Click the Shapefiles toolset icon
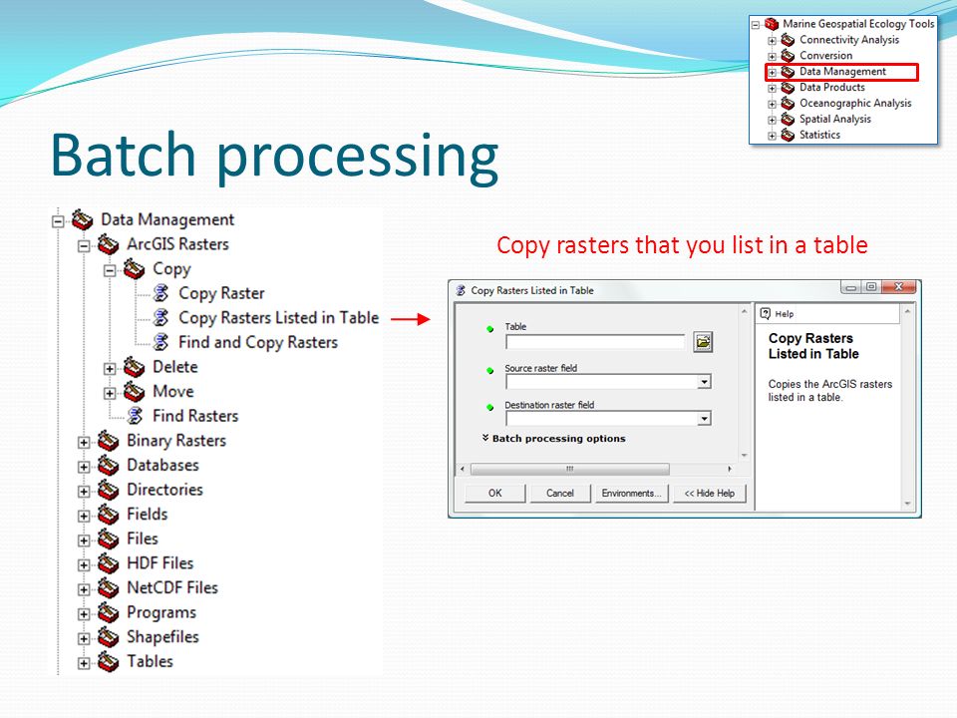The image size is (957, 718). tap(108, 637)
